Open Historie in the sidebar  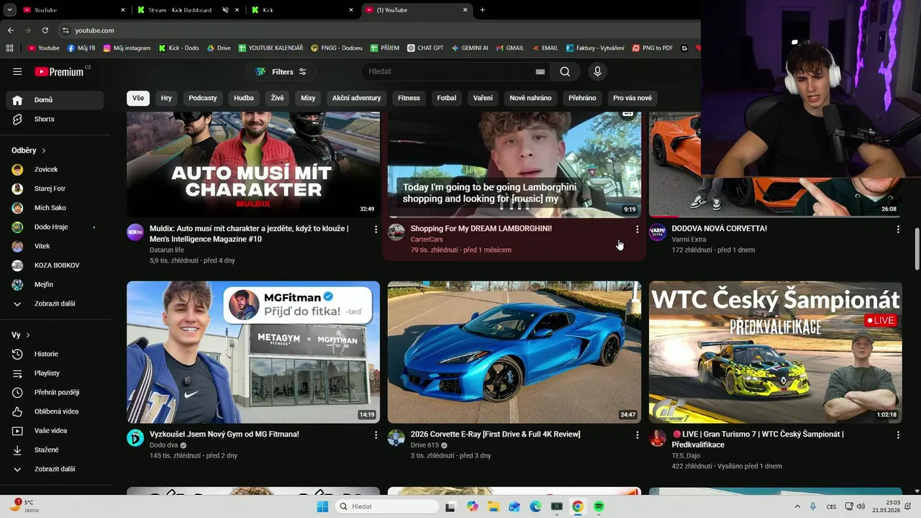55,354
